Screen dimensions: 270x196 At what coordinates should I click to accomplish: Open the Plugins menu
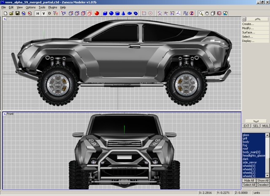(53, 7)
